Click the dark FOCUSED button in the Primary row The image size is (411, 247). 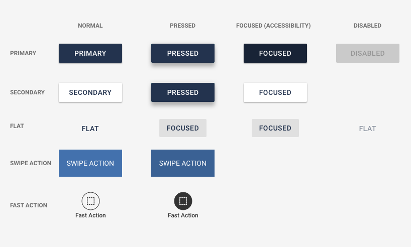(x=275, y=53)
